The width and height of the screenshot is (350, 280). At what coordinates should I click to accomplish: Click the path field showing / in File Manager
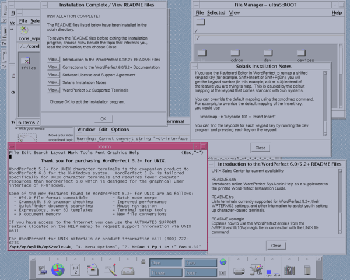[x=269, y=38]
